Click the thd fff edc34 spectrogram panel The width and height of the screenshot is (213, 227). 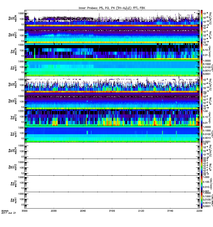pos(112,85)
